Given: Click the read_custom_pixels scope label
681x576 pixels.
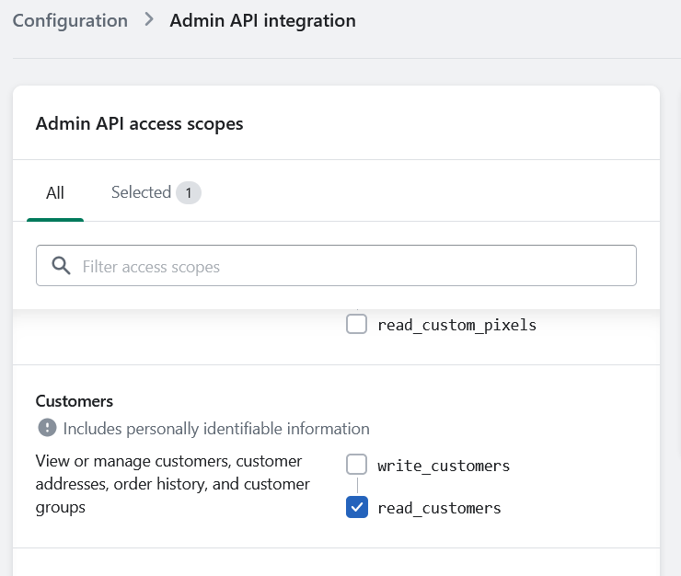Looking at the screenshot, I should tap(456, 326).
